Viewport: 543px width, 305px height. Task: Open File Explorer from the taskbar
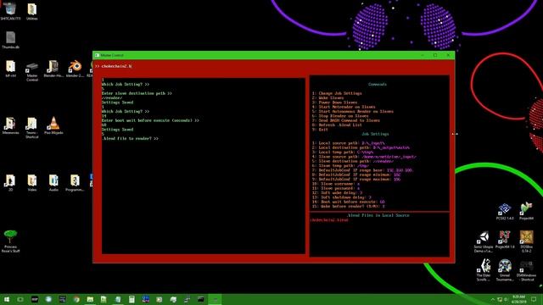click(90, 299)
